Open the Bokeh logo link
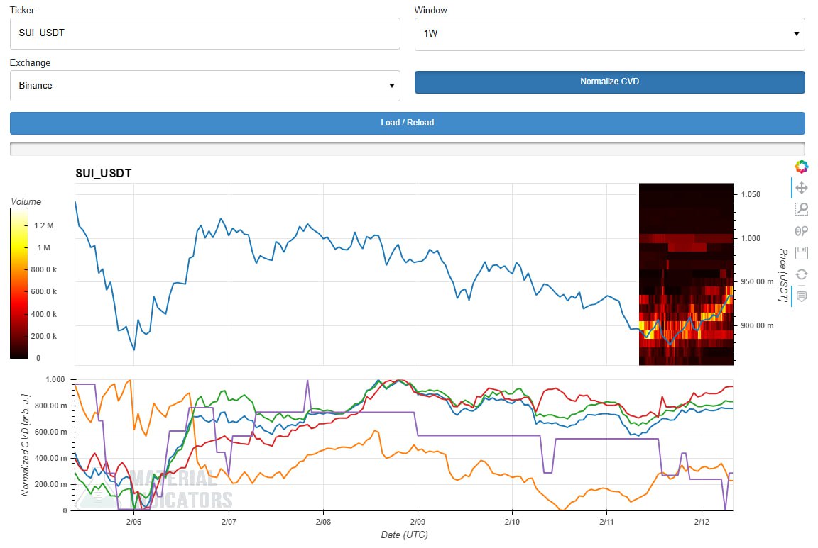818x548 pixels. (801, 167)
